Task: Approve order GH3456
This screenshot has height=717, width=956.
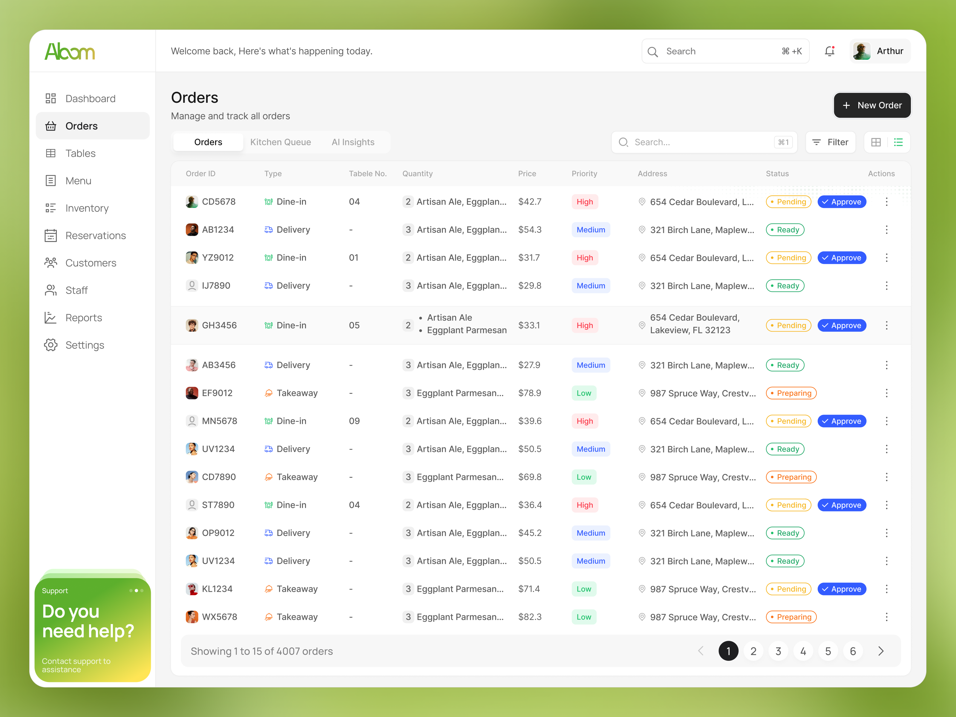Action: [x=842, y=325]
